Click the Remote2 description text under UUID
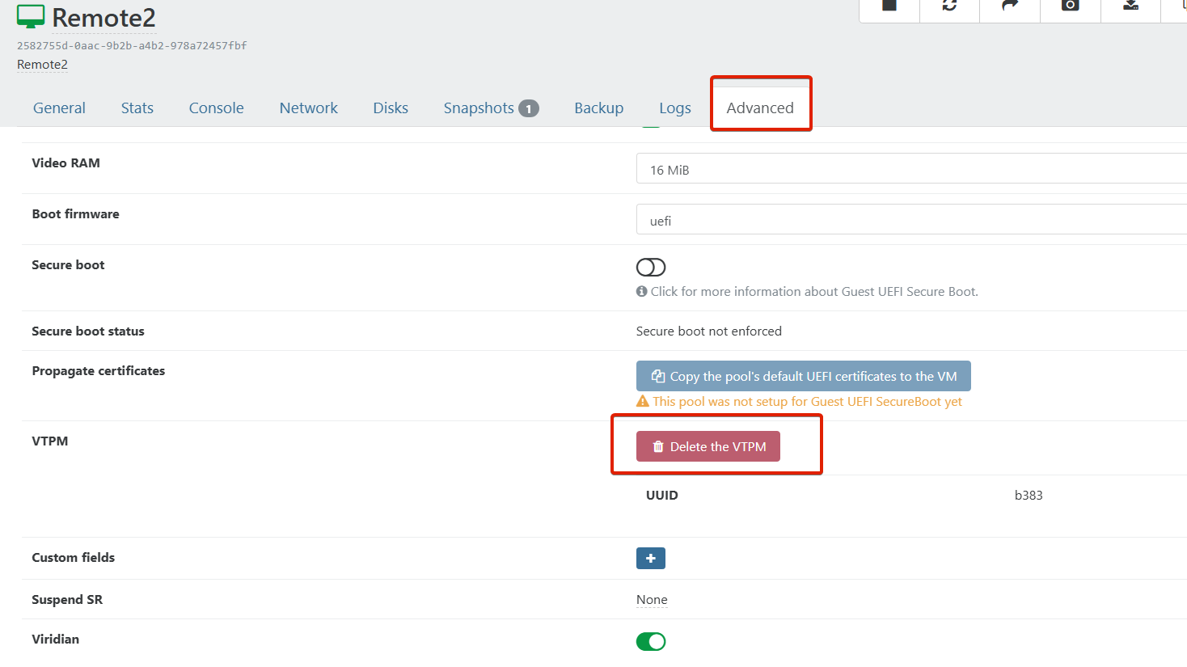1187x667 pixels. [42, 65]
